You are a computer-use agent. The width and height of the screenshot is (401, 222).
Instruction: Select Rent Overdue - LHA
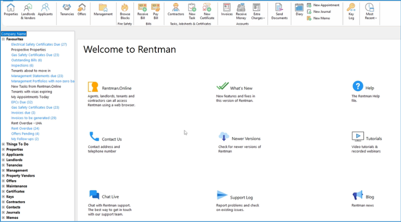[x=26, y=123]
